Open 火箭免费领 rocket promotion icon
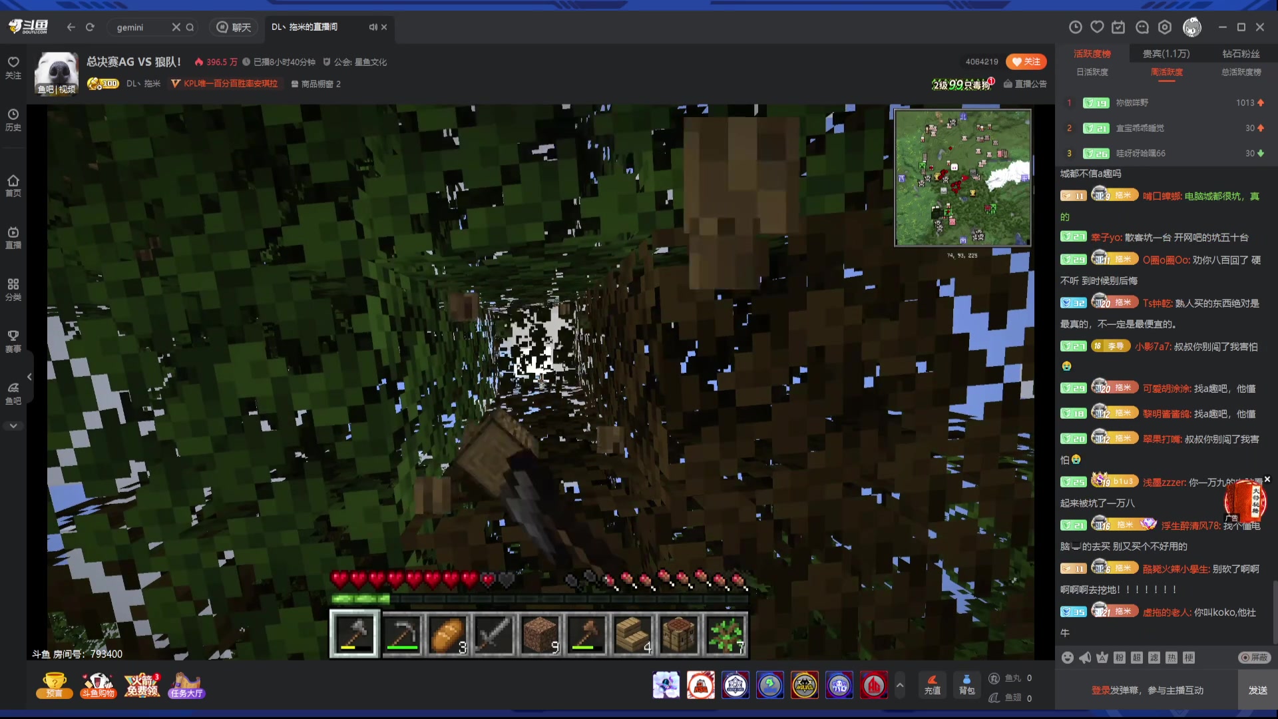This screenshot has width=1278, height=719. pyautogui.click(x=142, y=685)
